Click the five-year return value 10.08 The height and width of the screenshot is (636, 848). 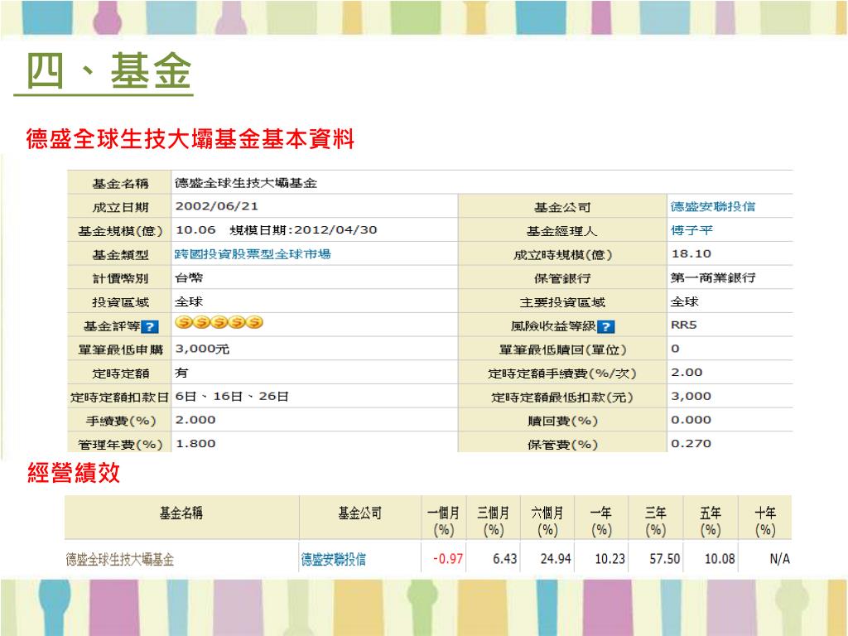pos(720,559)
